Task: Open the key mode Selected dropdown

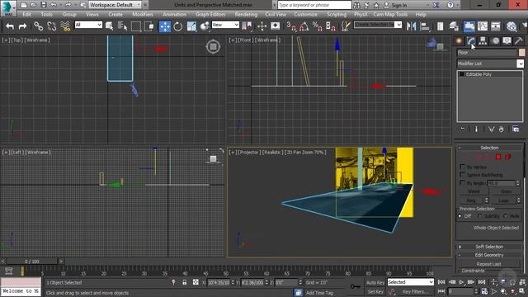Action: pyautogui.click(x=411, y=282)
